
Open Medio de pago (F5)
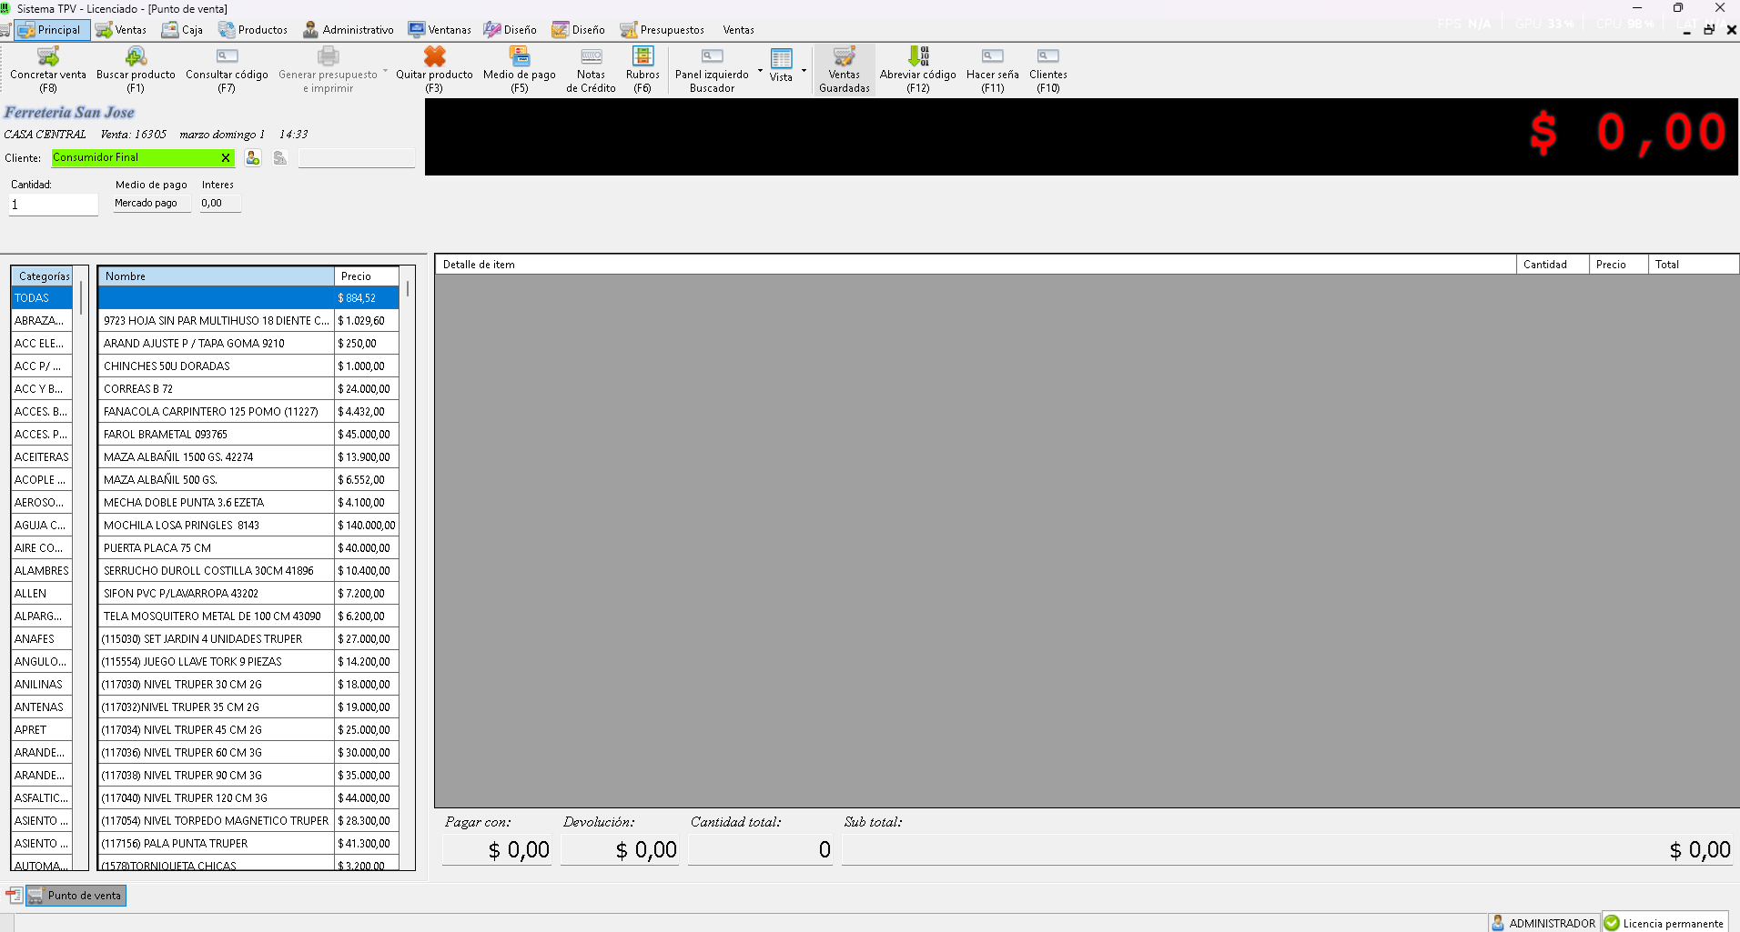click(x=519, y=57)
